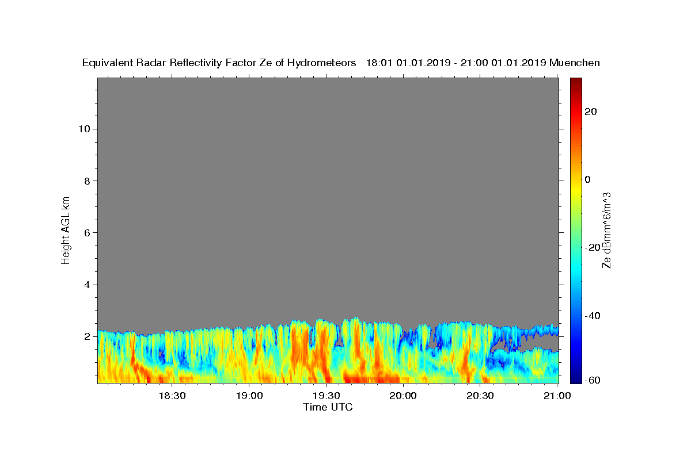This screenshot has height=460, width=691.
Task: Click the 'Time UTC' axis label
Action: [x=328, y=407]
